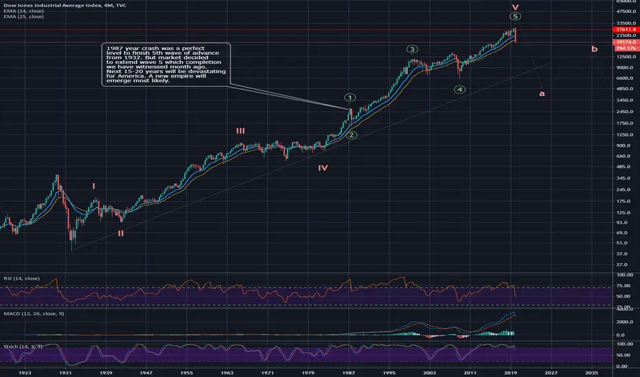Click the 75.00 value on the RSI scale

[x=624, y=286]
